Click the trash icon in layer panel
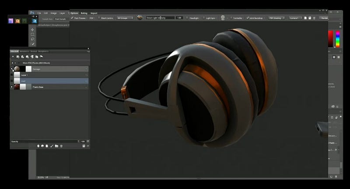Screen dimensions: 350x189 [61, 146]
